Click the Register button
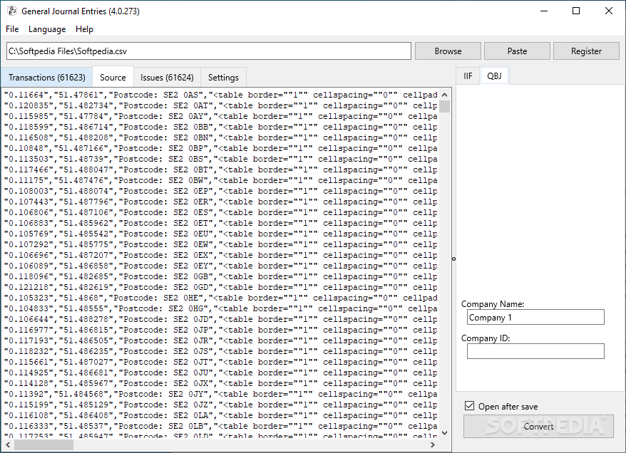This screenshot has width=626, height=453. 586,51
